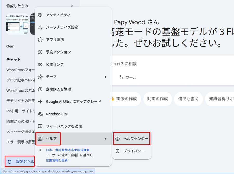Click the 定期購入を管理 subscription icon
Screen dimensions: 234x174
40,89
